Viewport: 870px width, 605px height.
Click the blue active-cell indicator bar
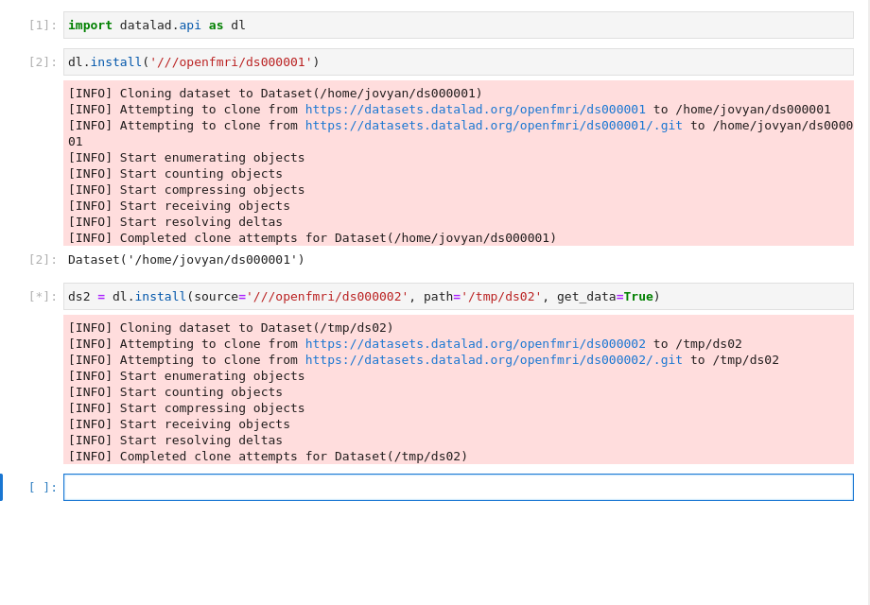(3, 487)
